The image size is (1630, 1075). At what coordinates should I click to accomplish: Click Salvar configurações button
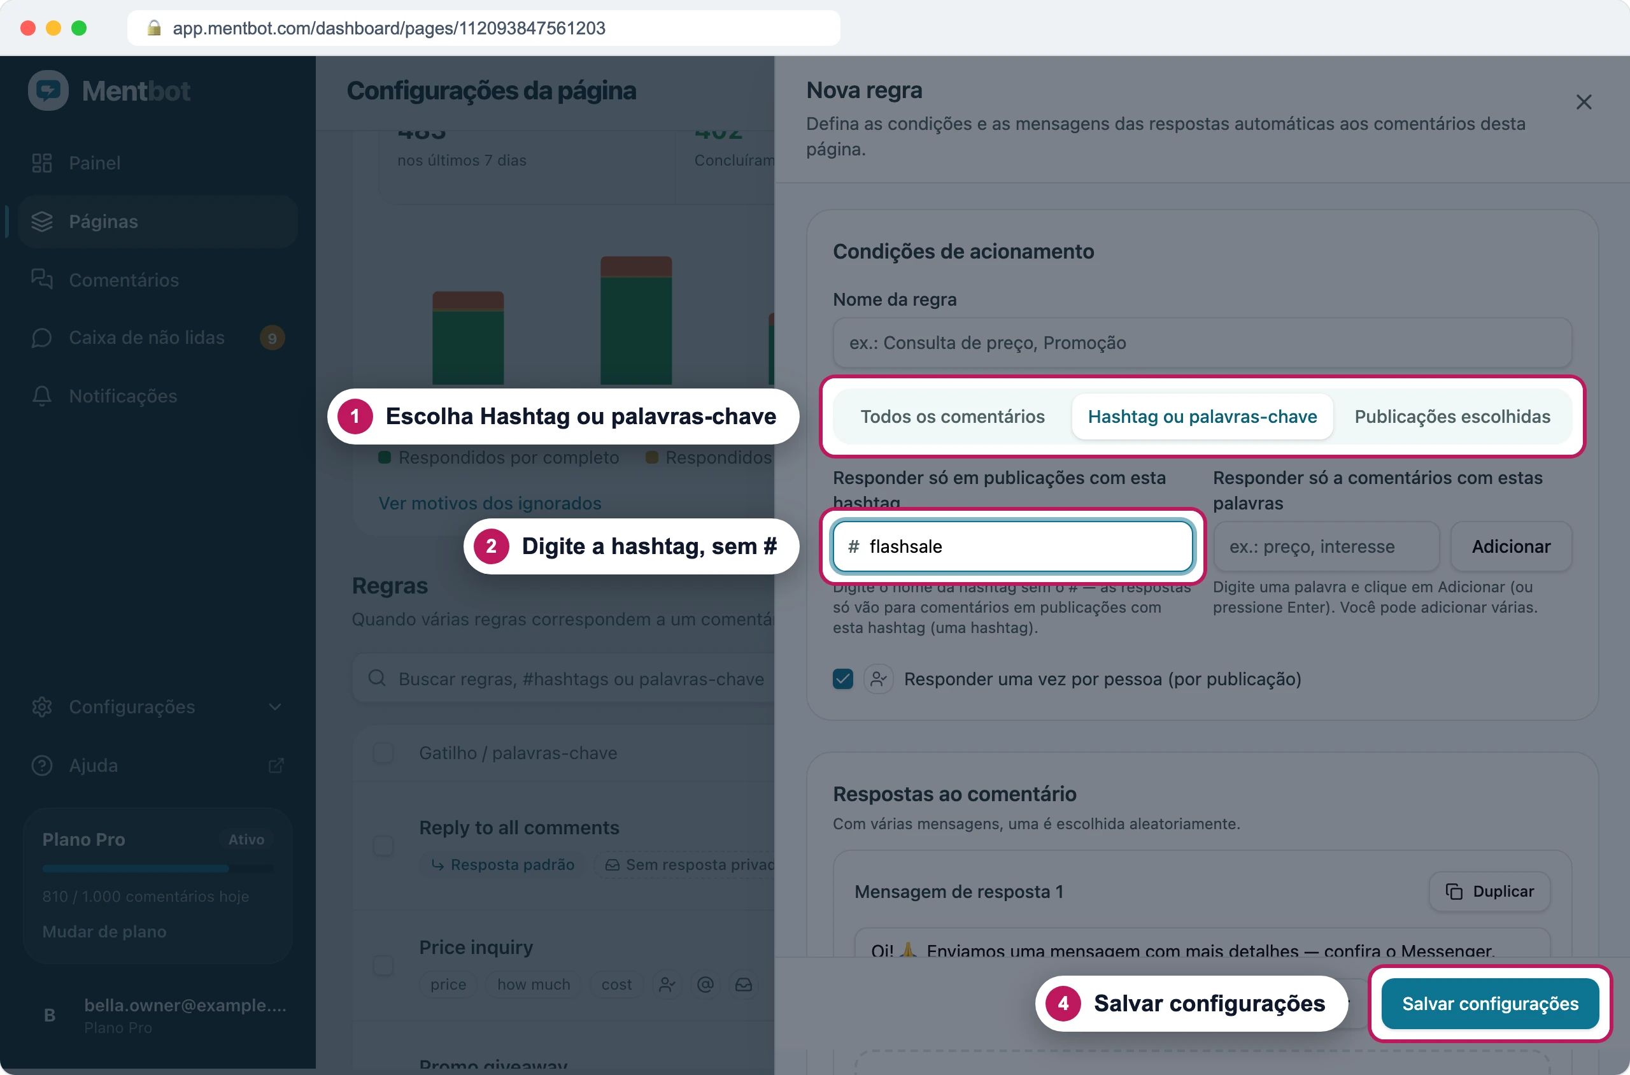click(1489, 1004)
